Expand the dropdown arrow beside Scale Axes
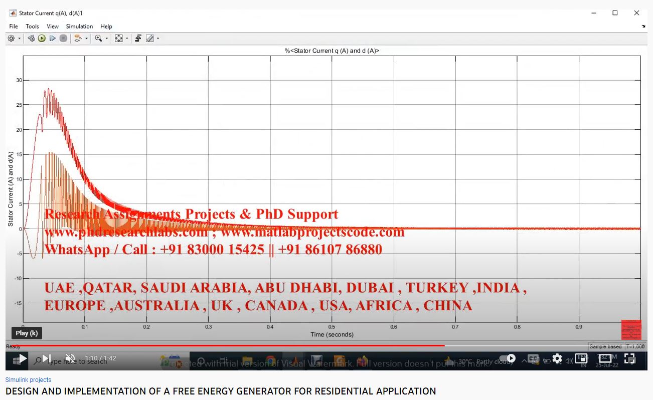The width and height of the screenshot is (653, 400). (x=126, y=39)
